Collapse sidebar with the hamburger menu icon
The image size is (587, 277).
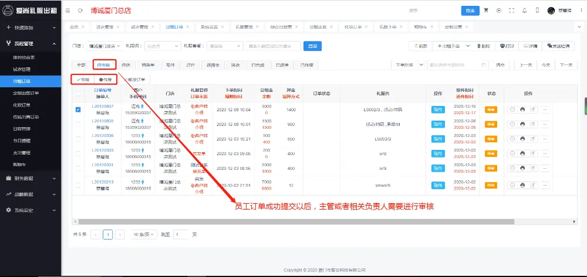tap(68, 11)
